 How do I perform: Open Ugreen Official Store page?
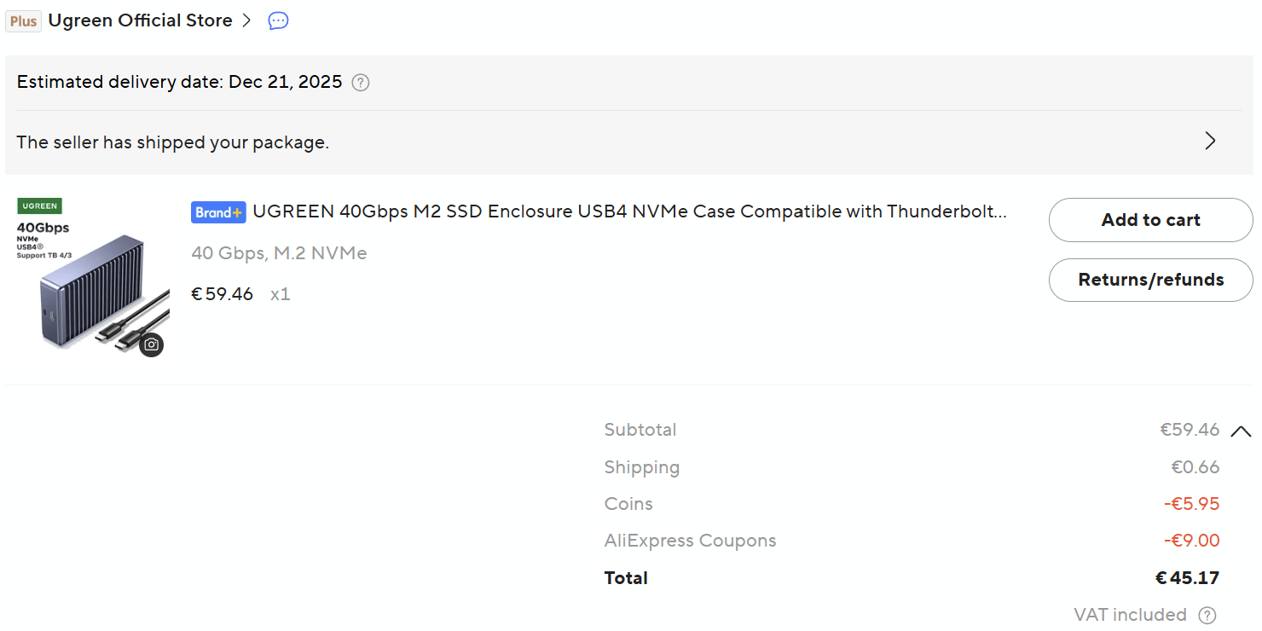click(140, 21)
